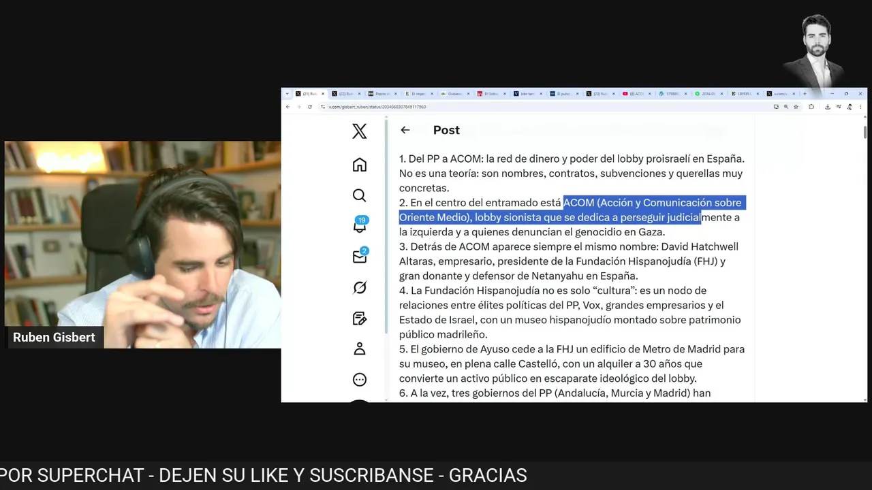Go back with the Post back arrow
This screenshot has width=872, height=490.
point(405,130)
